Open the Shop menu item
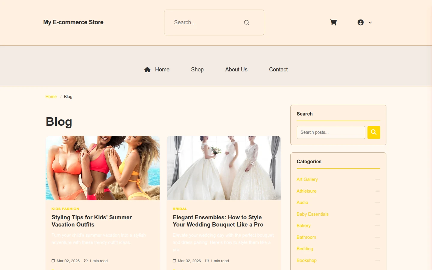432x270 pixels. click(x=197, y=70)
